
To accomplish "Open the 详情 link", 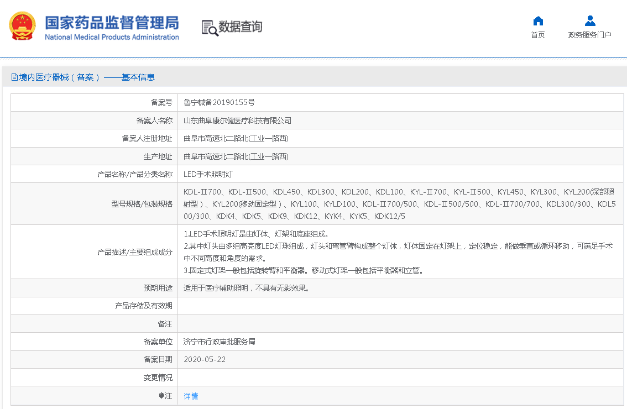I will coord(191,396).
